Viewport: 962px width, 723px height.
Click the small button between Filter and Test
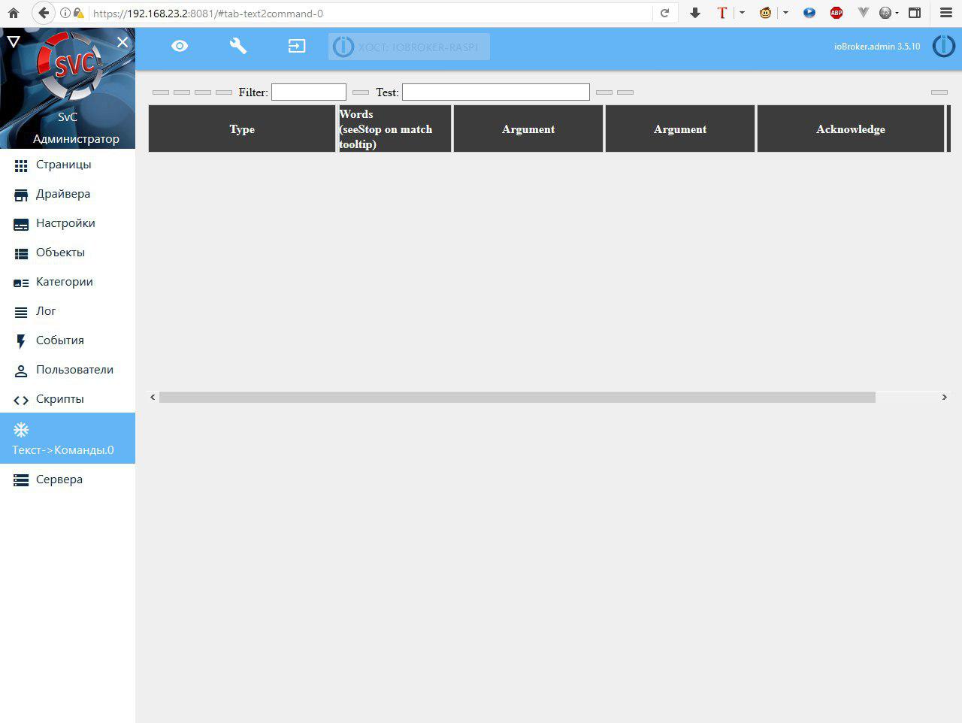pyautogui.click(x=361, y=92)
